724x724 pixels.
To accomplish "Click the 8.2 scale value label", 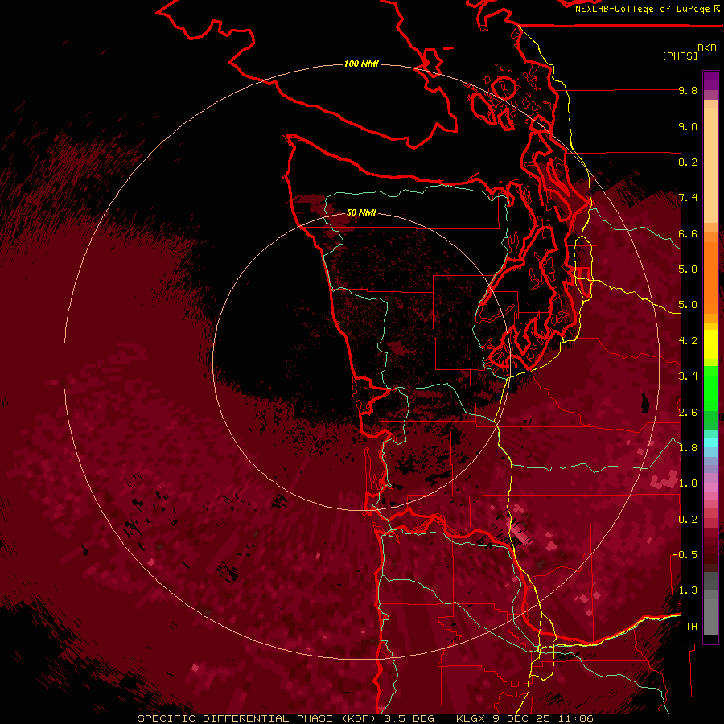I will [x=688, y=162].
